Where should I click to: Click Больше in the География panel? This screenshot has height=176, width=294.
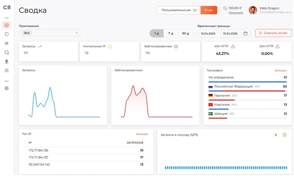coord(280,70)
